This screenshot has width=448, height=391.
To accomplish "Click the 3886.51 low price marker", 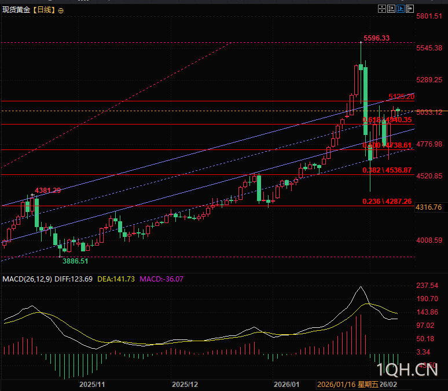I will (75, 261).
